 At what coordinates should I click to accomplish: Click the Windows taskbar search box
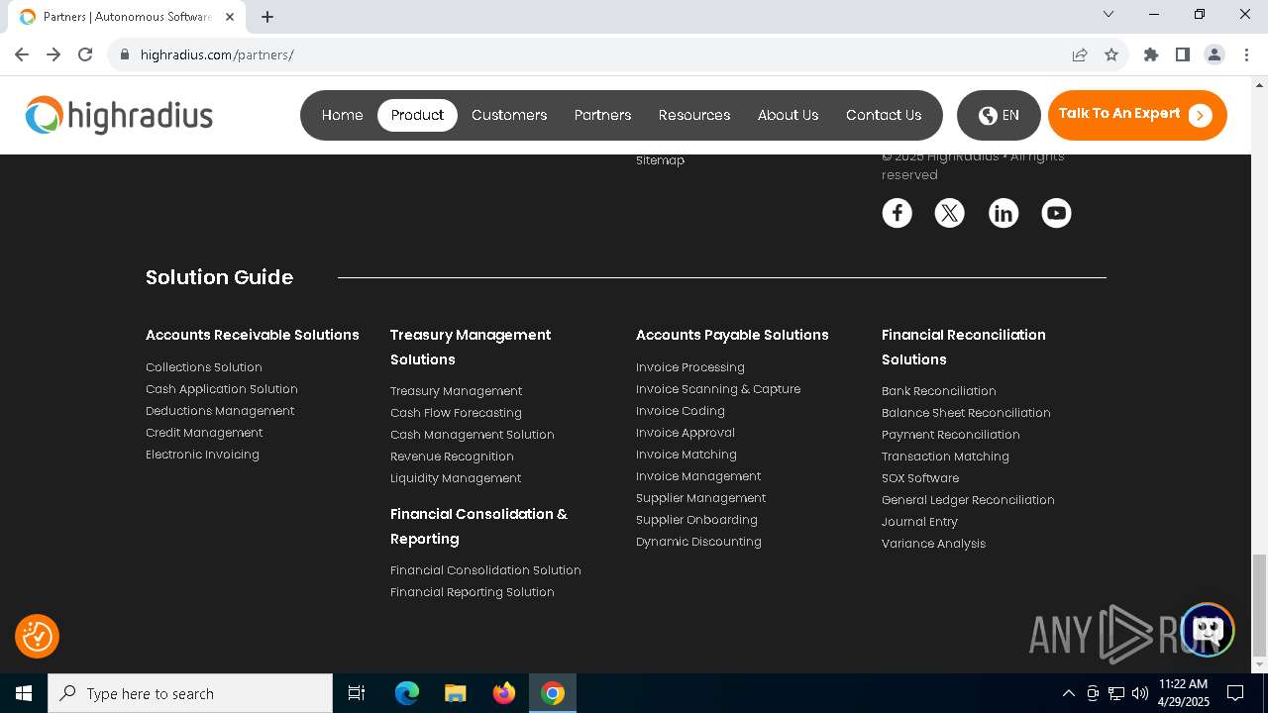tap(190, 693)
